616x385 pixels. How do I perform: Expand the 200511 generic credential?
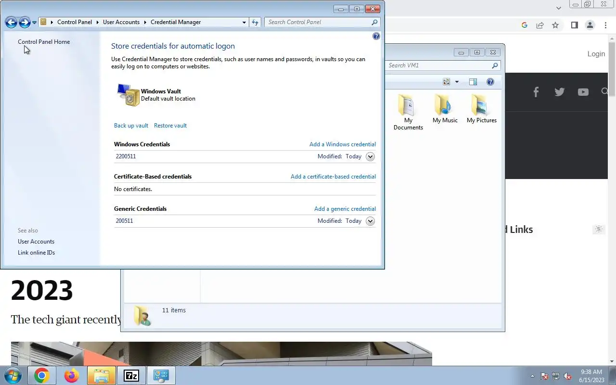[370, 221]
